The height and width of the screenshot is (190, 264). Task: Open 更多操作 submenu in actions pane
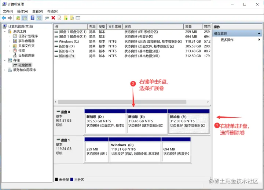coord(227,40)
